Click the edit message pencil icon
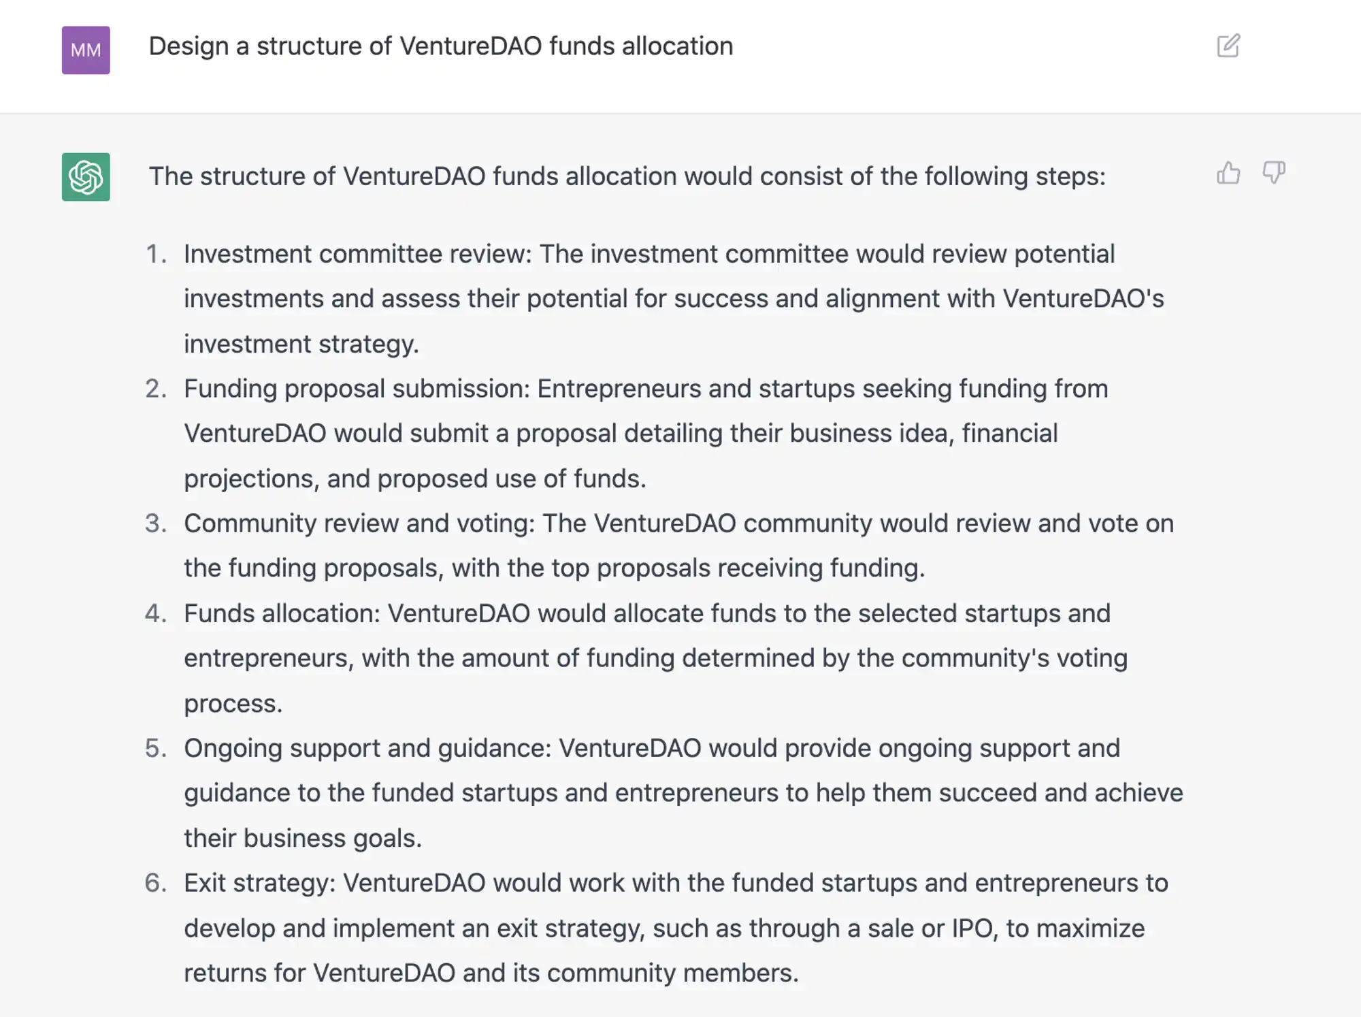This screenshot has width=1361, height=1017. pyautogui.click(x=1228, y=46)
